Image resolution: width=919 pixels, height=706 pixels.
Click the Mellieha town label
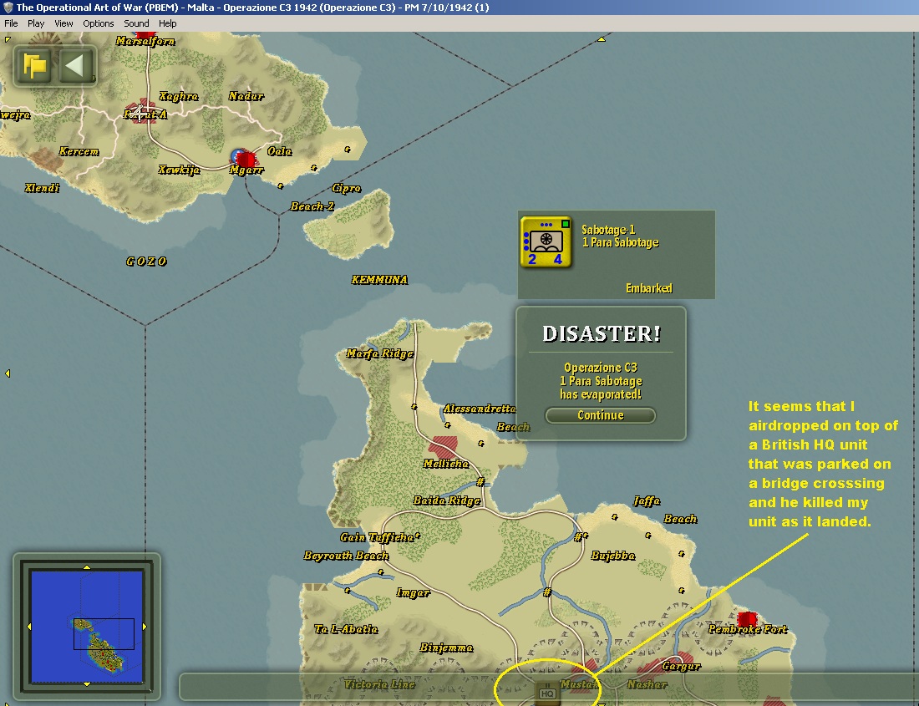[x=446, y=464]
